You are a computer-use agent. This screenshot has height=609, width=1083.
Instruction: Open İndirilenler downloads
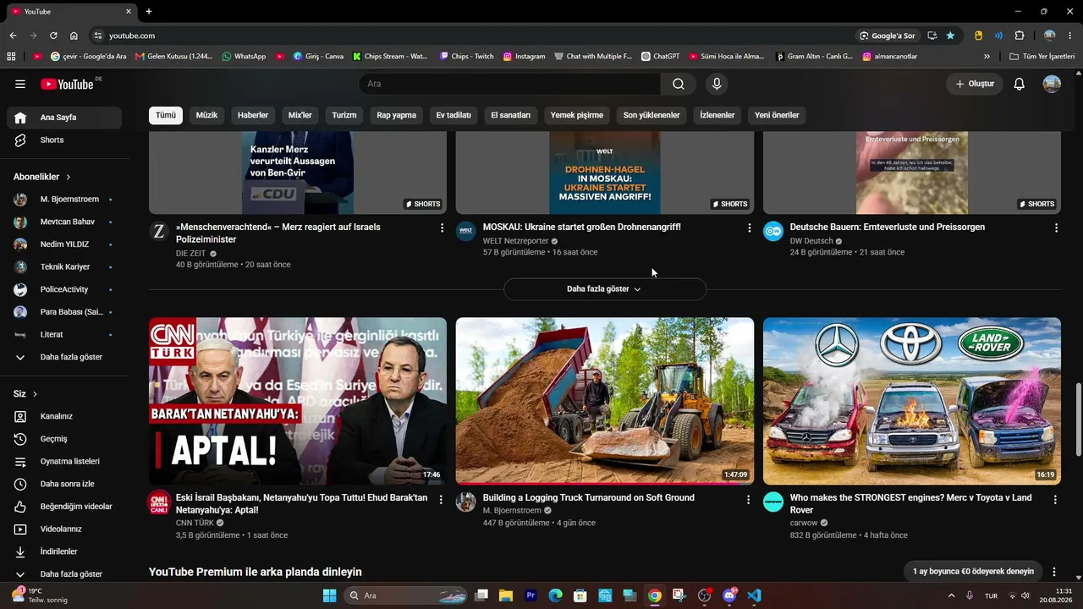pos(64,551)
